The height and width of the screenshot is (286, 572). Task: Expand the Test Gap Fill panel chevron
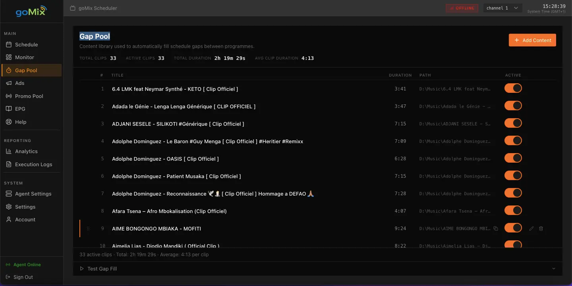pyautogui.click(x=554, y=269)
